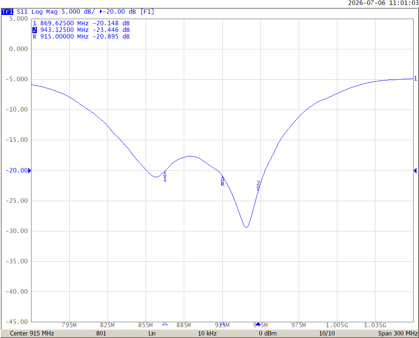Click 0 dBm power status field
The image size is (419, 338).
click(268, 333)
